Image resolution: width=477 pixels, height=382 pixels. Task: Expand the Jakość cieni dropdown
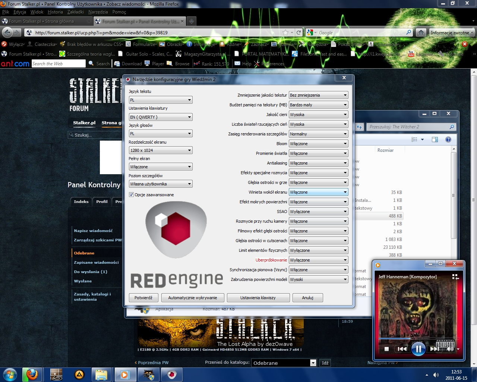point(318,115)
